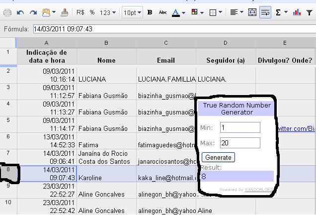Undo the last action
The height and width of the screenshot is (215, 316).
point(20,13)
